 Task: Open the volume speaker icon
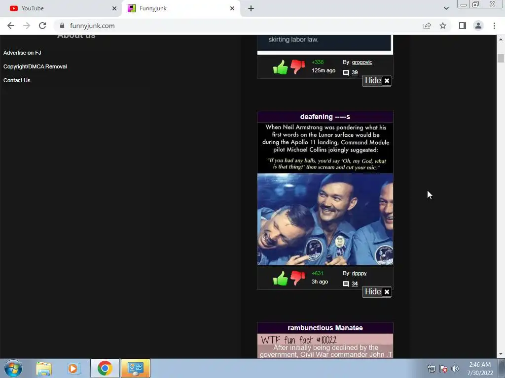click(x=455, y=369)
